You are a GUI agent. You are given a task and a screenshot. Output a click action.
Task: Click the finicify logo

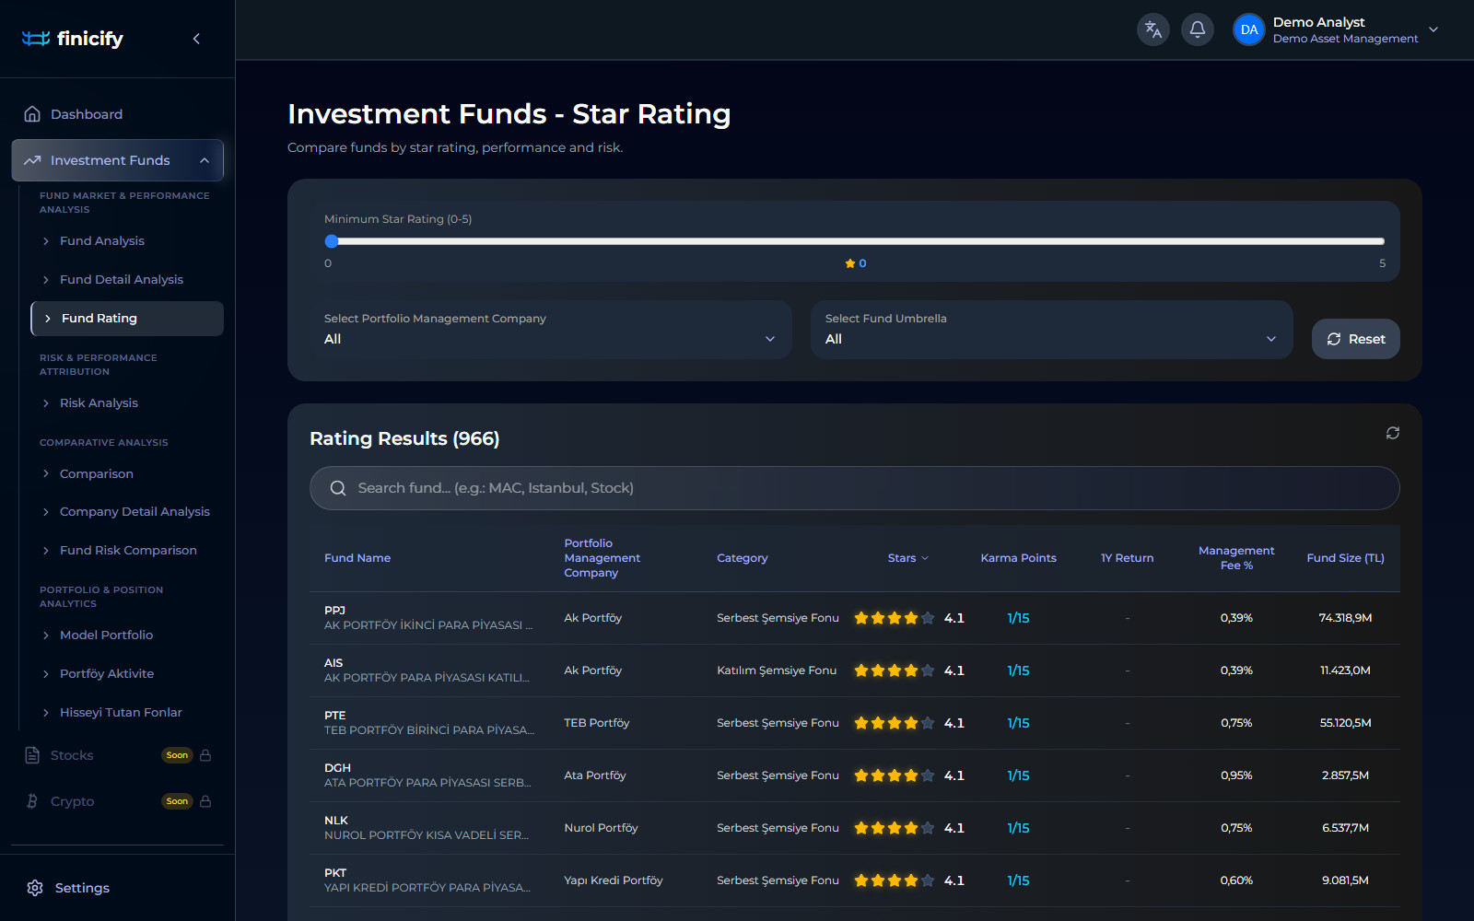pos(73,39)
